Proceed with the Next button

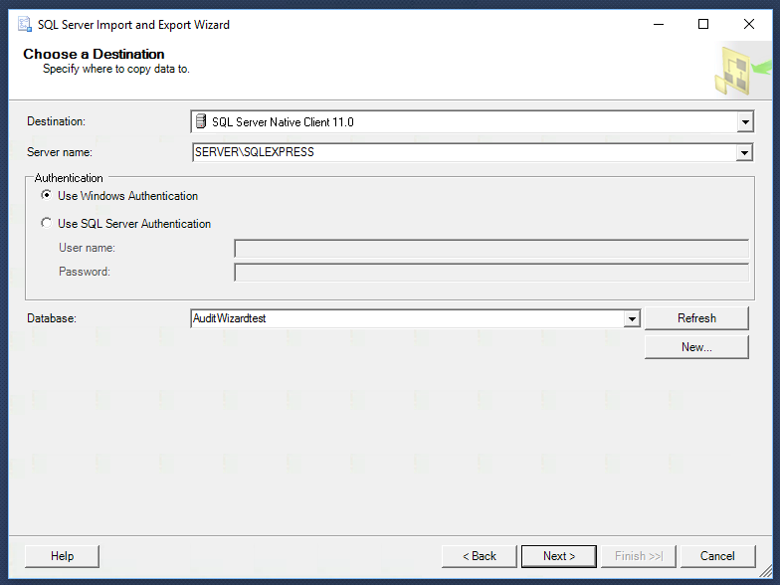559,556
